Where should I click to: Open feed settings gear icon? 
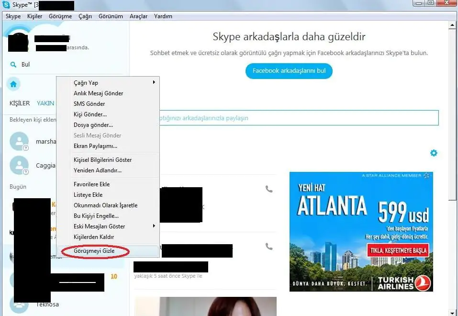point(434,153)
